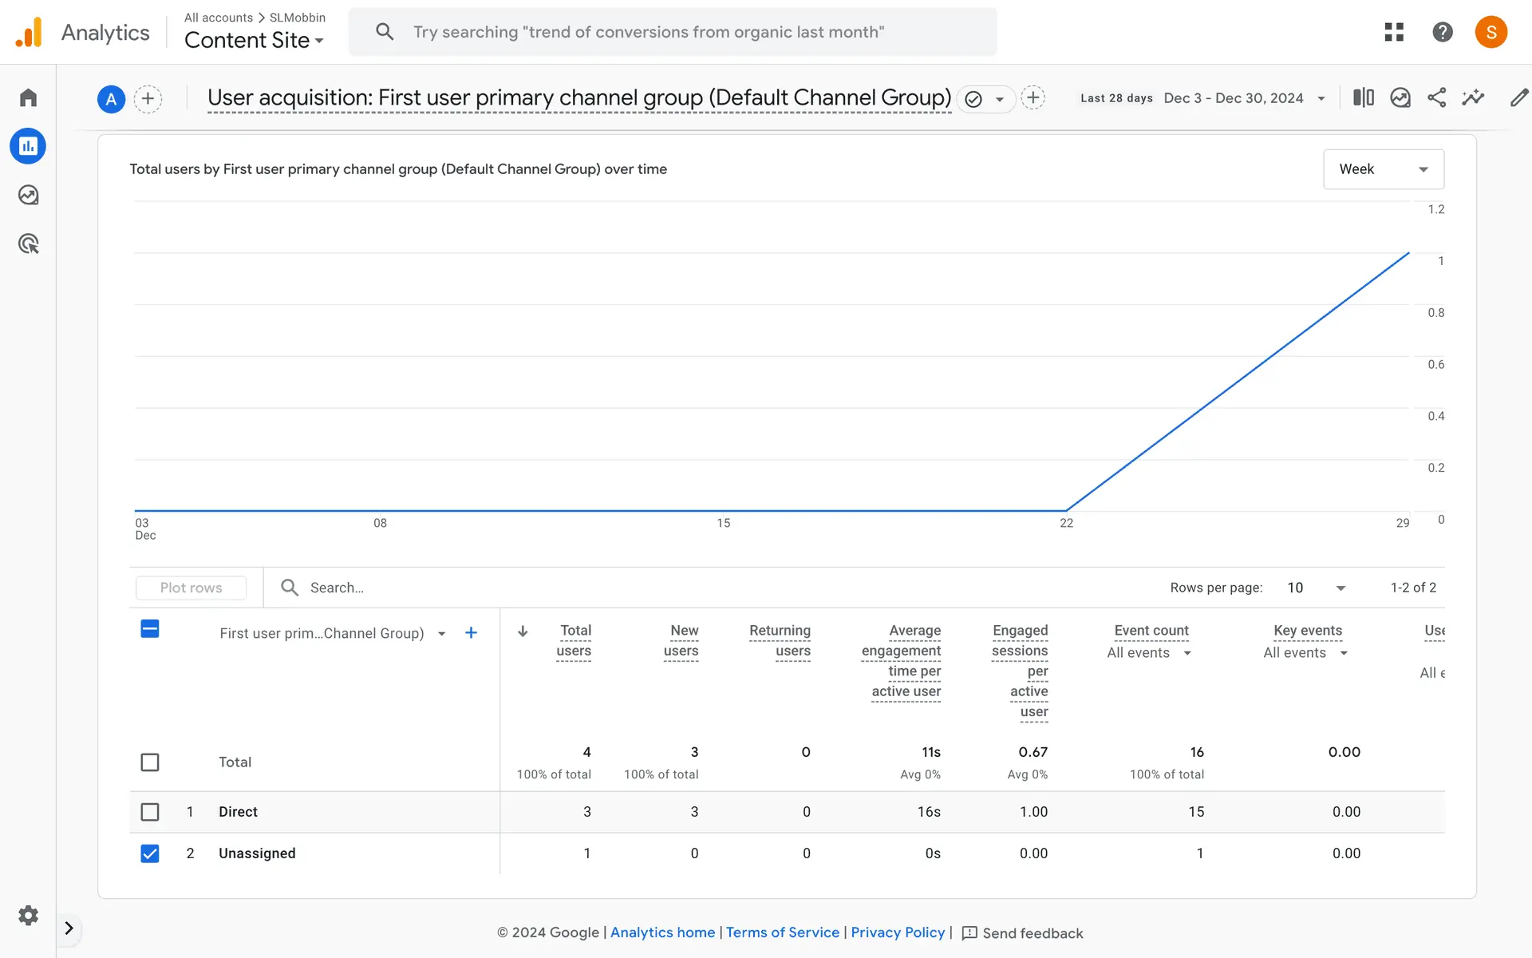Click the Edit comparisons columns icon
The width and height of the screenshot is (1532, 958).
pyautogui.click(x=1363, y=97)
